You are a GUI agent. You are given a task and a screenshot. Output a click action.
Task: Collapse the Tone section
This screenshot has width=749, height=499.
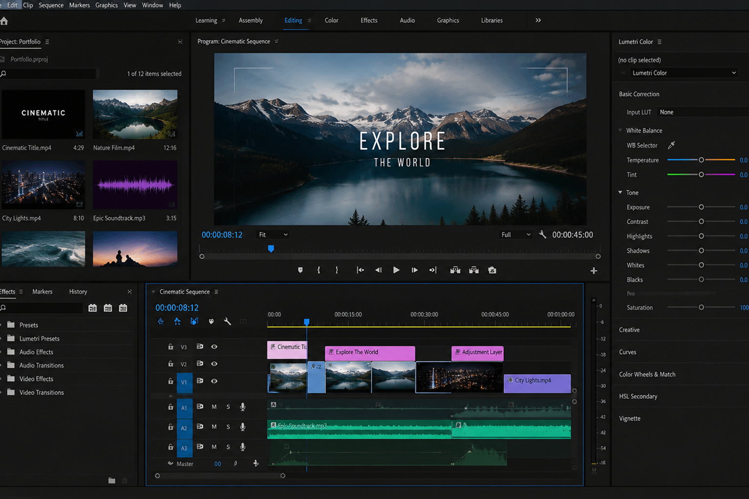point(620,192)
